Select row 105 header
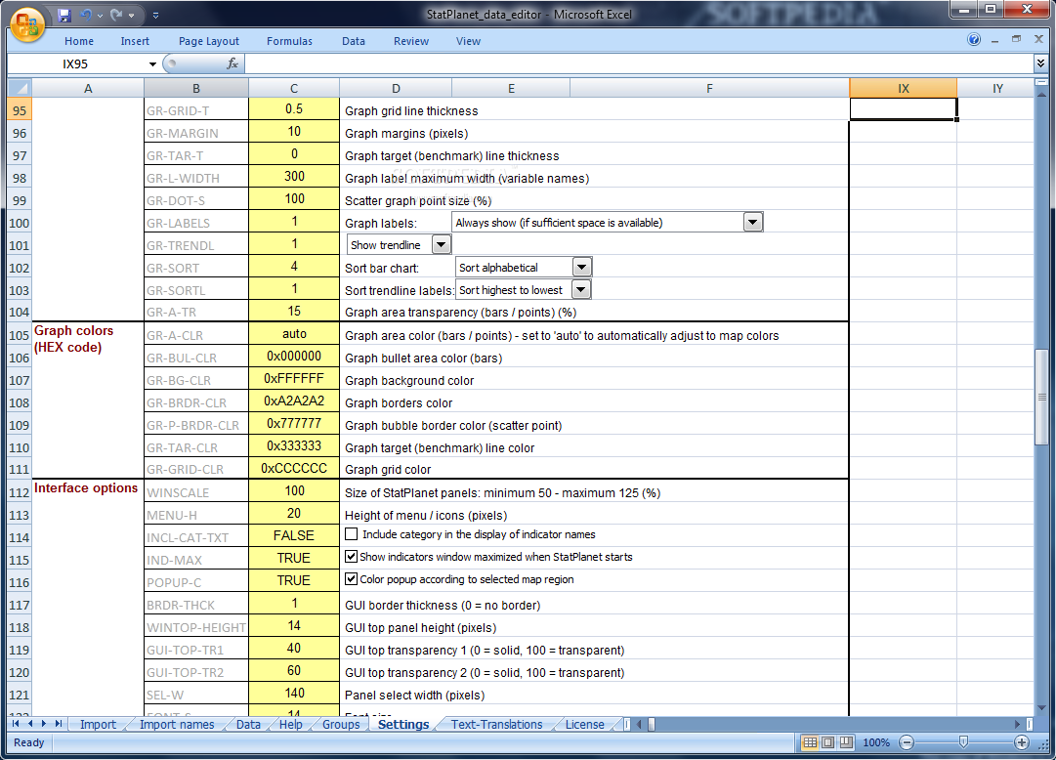The height and width of the screenshot is (760, 1056). pos(20,335)
